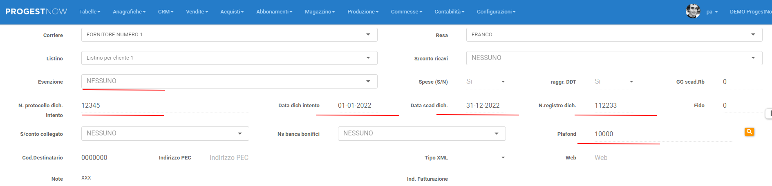Select the Ns banca bonifici dropdown
Screen dimensions: 772x186
pyautogui.click(x=421, y=133)
